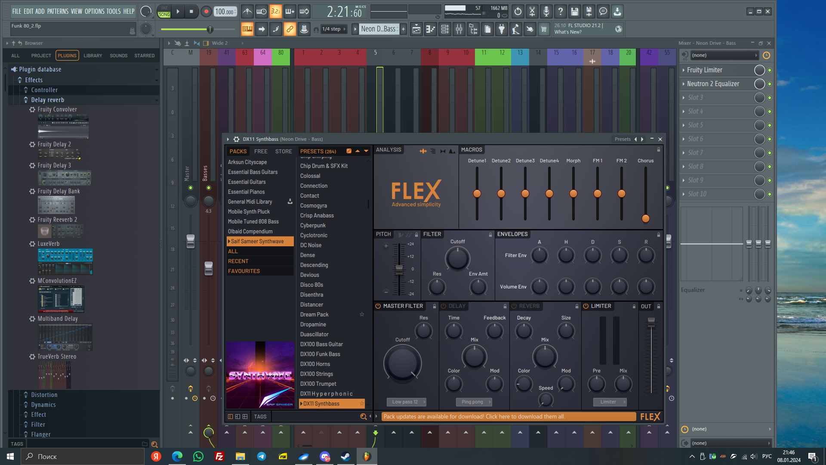Viewport: 826px width, 465px height.
Task: Open the Ping pong delay mode dropdown
Action: tap(474, 402)
